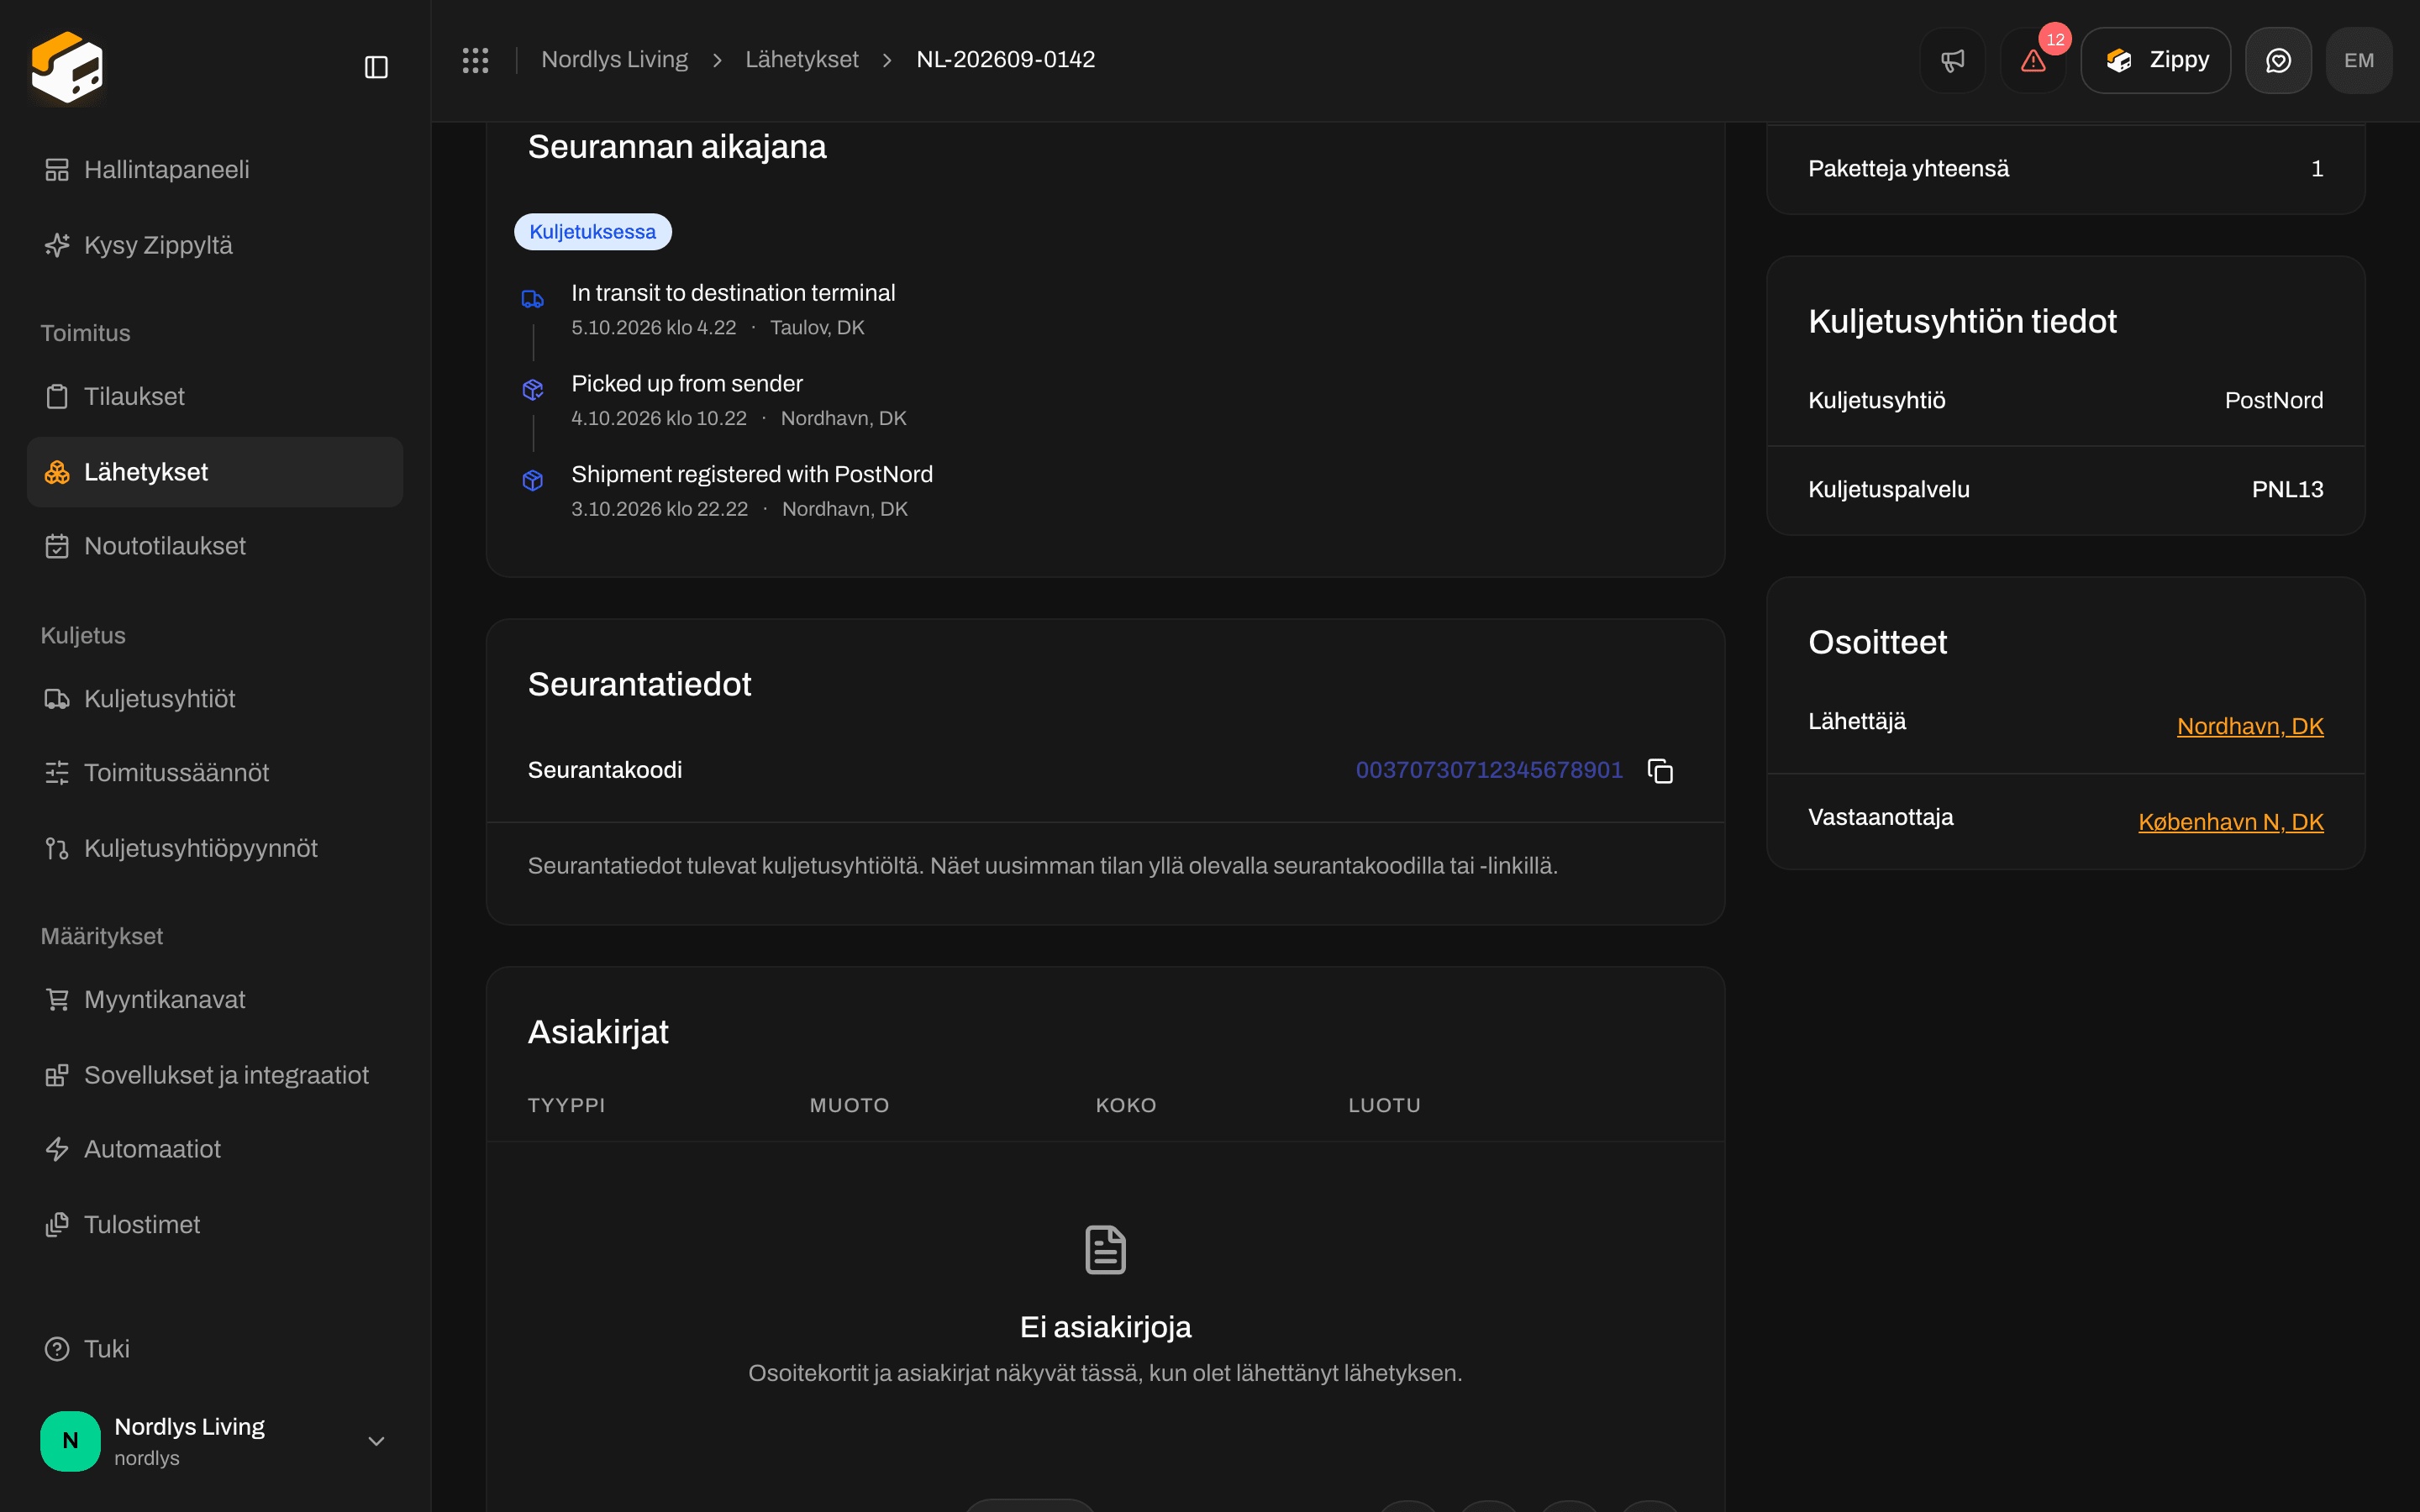Viewport: 2420px width, 1512px height.
Task: Open tracking link 00370730712345678901
Action: 1488,770
